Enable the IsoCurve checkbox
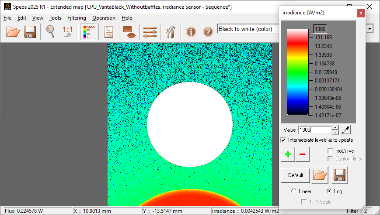 (x=330, y=151)
